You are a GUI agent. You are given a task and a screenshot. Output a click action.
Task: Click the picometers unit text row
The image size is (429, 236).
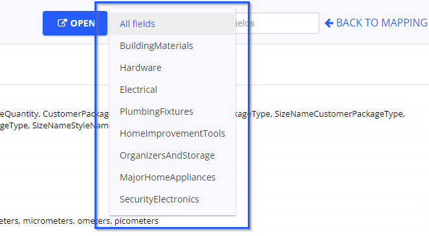click(137, 221)
